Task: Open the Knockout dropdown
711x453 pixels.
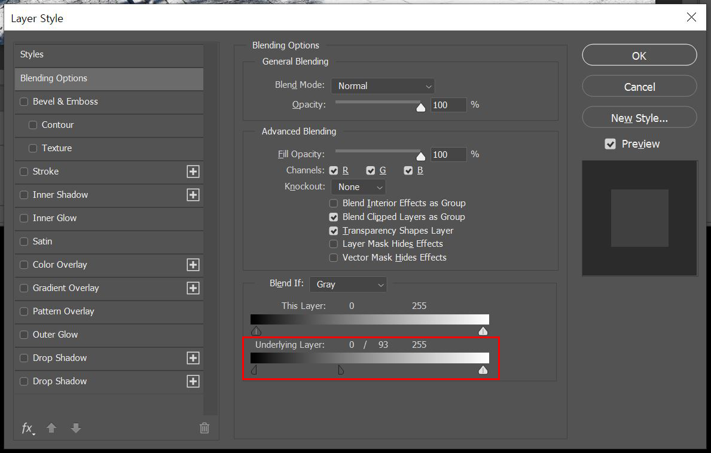Action: 358,187
